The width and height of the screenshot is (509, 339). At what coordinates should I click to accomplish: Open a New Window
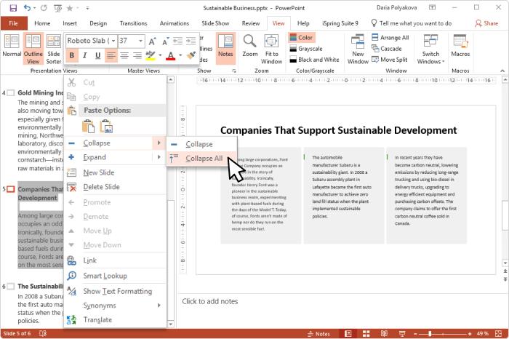358,49
